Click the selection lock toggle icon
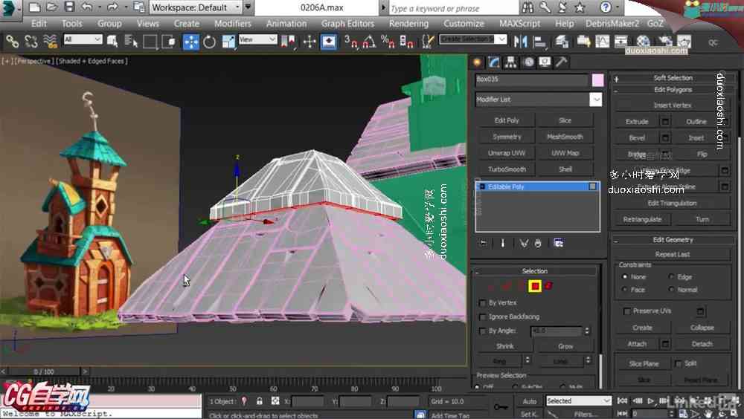Screen dimensions: 744x419 (x=259, y=401)
